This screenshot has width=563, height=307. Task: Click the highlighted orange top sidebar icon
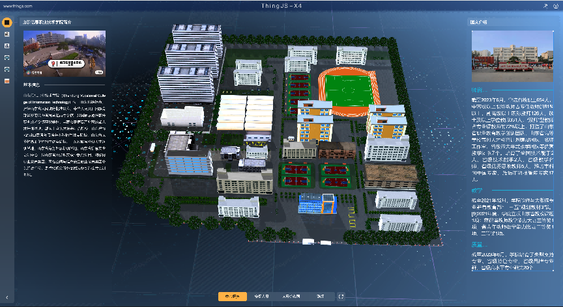(7, 23)
